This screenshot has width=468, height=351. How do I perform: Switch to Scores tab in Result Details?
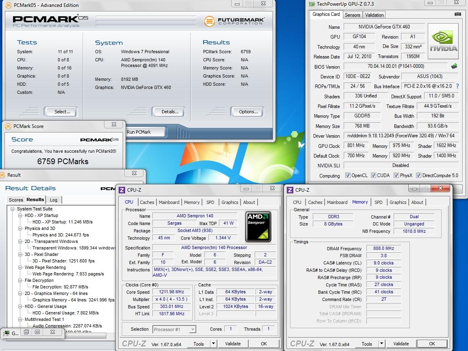click(x=16, y=200)
